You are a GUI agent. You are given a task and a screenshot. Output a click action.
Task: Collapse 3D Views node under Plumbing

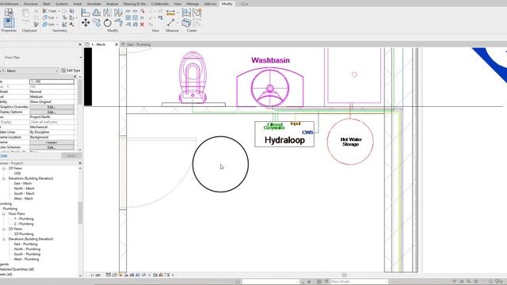pyautogui.click(x=4, y=229)
